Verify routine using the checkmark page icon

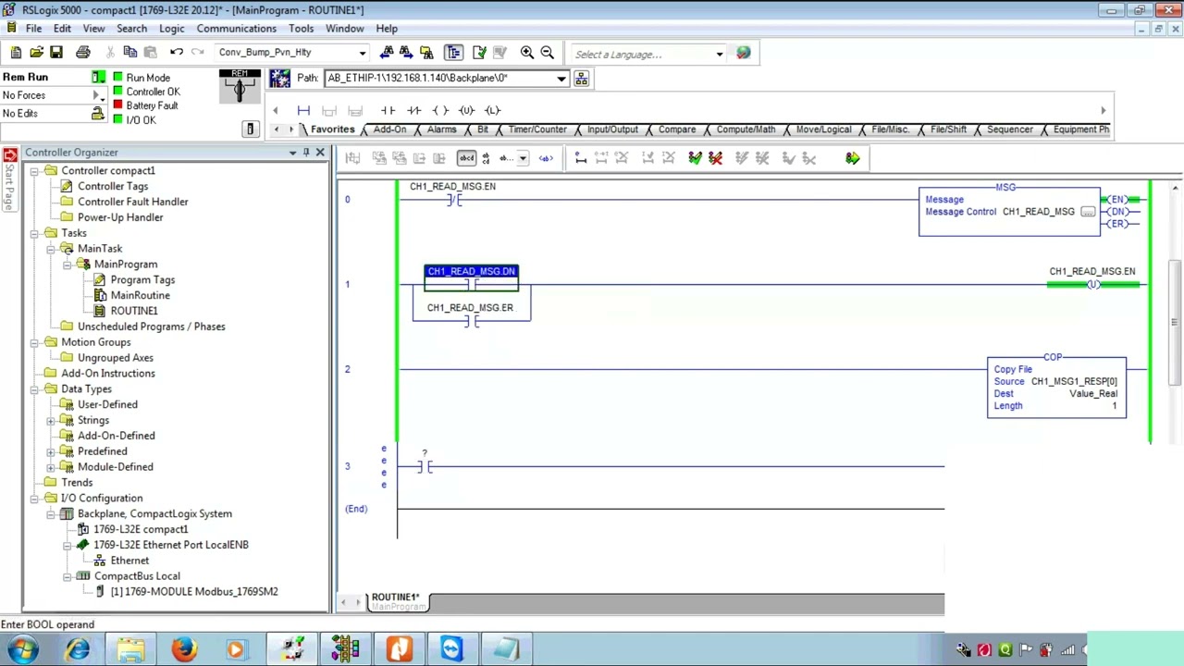(479, 53)
